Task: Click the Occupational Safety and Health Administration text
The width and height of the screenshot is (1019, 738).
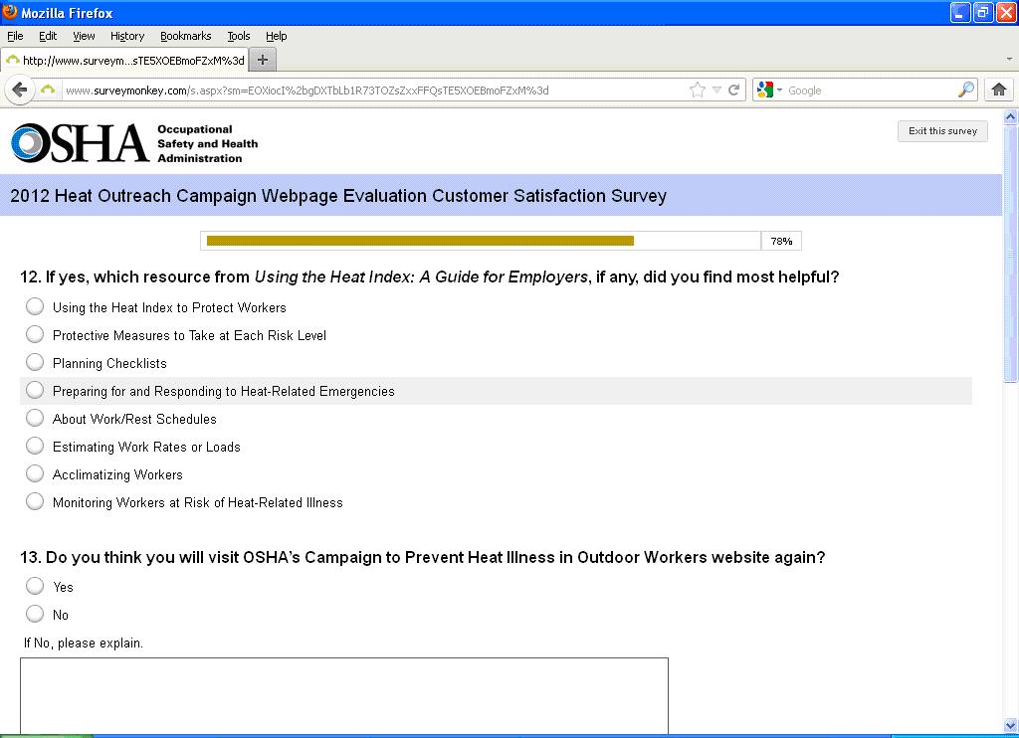Action: pos(207,143)
